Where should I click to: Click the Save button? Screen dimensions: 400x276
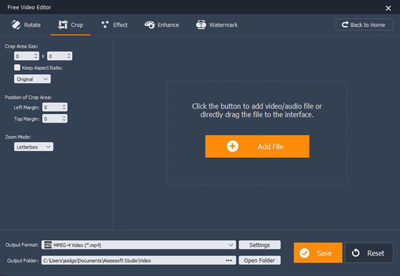point(317,253)
